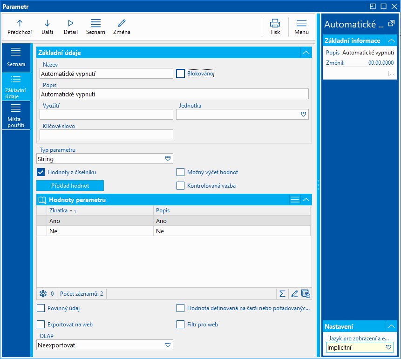This screenshot has width=401, height=359.
Task: Click the book icon in Hodnoty parametru
Action: (x=42, y=200)
